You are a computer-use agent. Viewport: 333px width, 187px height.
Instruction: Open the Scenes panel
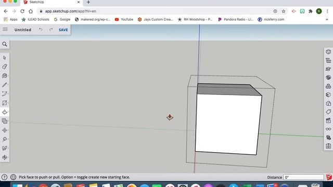point(328,121)
